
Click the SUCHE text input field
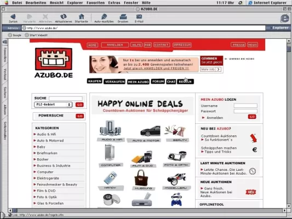coord(66,98)
